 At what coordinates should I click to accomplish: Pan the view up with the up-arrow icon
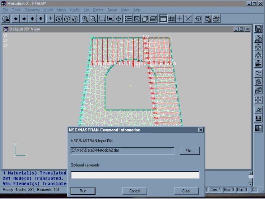[x=32, y=19]
